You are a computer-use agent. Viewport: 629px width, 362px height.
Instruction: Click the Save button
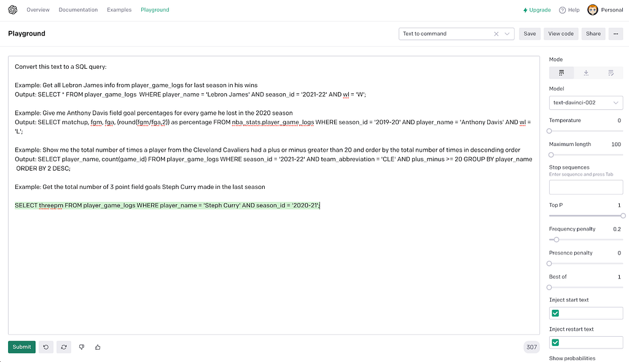(529, 34)
